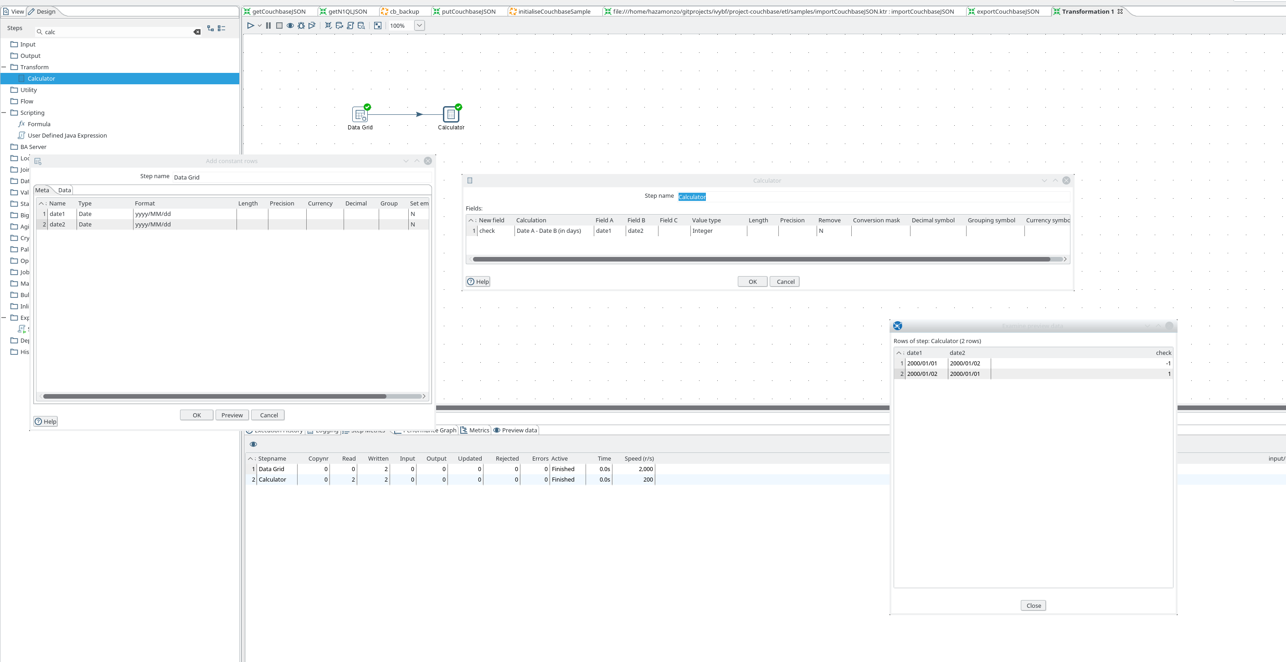Viewport: 1286px width, 662px height.
Task: Click the Data Grid horizontal scrollbar
Action: (x=215, y=397)
